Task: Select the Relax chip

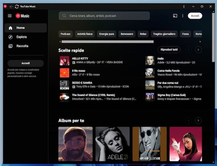Action: click(x=143, y=34)
